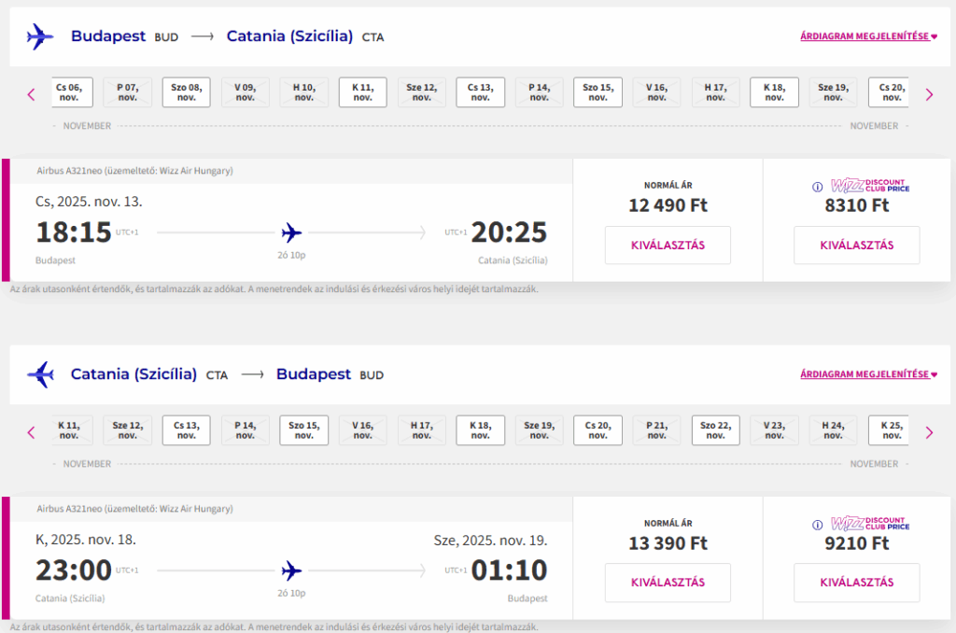Expand price chart for Budapest to Catania
This screenshot has width=956, height=633.
(868, 36)
